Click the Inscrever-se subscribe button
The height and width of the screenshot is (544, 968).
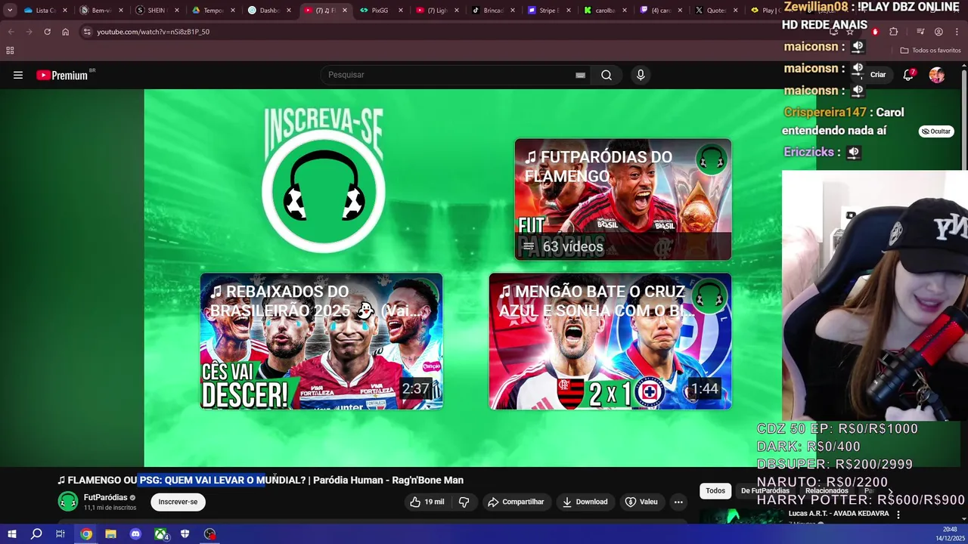178,502
